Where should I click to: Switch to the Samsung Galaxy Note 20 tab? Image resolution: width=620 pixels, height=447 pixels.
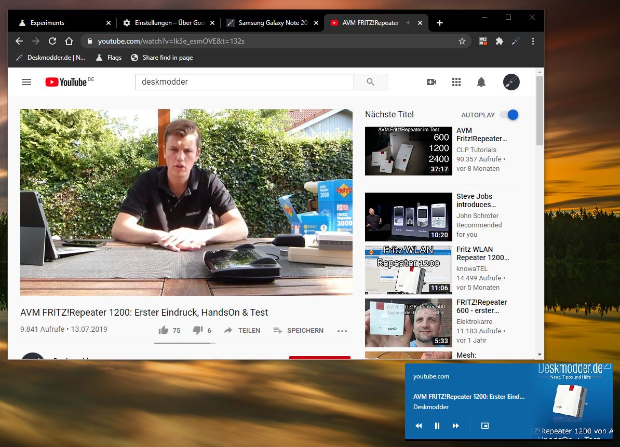273,23
